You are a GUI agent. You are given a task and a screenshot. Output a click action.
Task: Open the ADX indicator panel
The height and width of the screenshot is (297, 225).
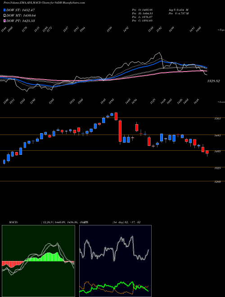115,261
